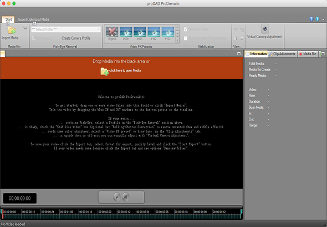This screenshot has width=327, height=227.
Task: Open the View group options
Action: [x=237, y=46]
